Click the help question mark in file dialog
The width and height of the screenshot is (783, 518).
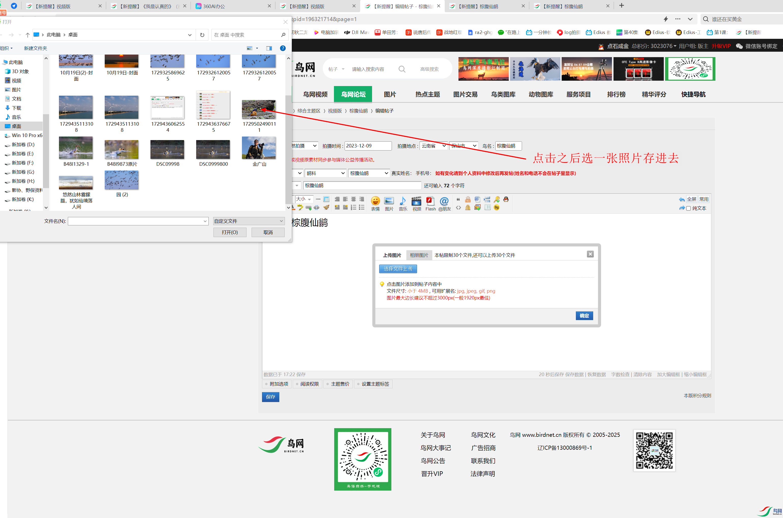tap(283, 48)
